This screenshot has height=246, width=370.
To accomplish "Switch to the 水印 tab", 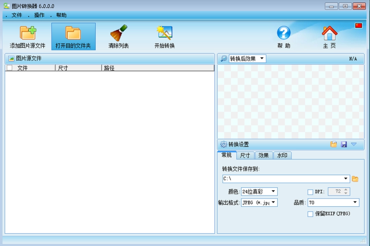I will 282,155.
